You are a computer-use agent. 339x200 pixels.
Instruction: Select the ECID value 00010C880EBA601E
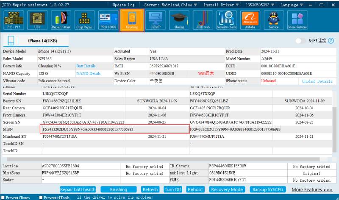point(278,66)
